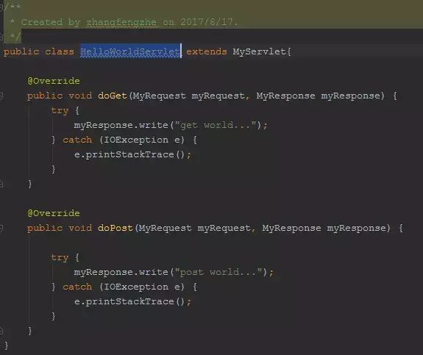Click author name zhangfengzhe in comment
Viewport: 423px width, 355px height.
121,22
